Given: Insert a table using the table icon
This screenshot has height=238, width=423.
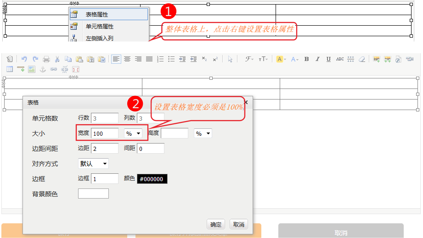Looking at the screenshot, I should tap(9, 69).
